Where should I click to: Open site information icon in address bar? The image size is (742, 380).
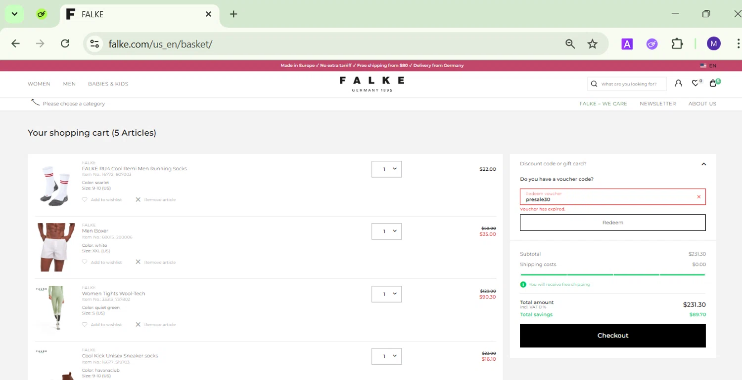tap(94, 44)
